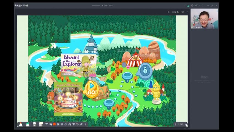Select the green highlighter pen tool
Viewport: 234px width, 132px height.
[x=28, y=124]
